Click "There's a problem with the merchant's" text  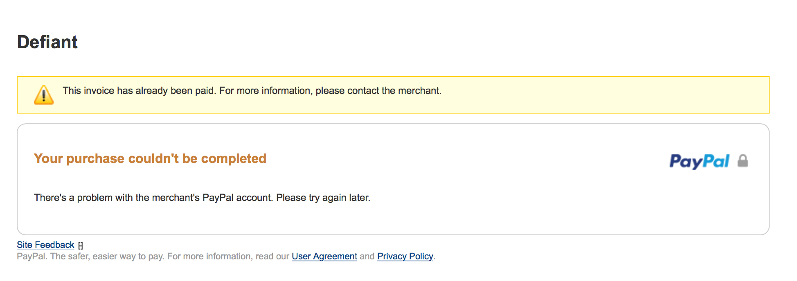(117, 198)
